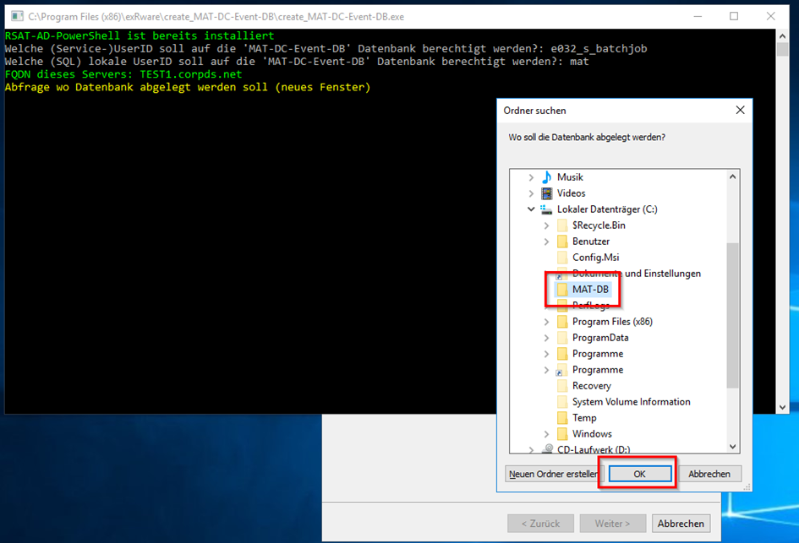Expand the ProgramData node

[546, 338]
